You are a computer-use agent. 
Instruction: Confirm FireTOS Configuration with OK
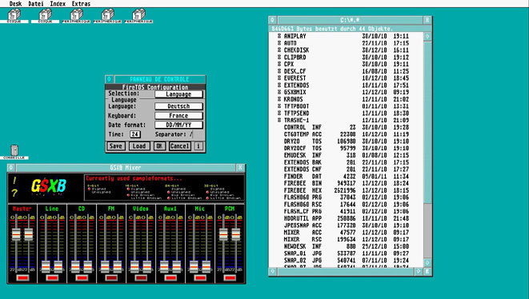[x=159, y=146]
